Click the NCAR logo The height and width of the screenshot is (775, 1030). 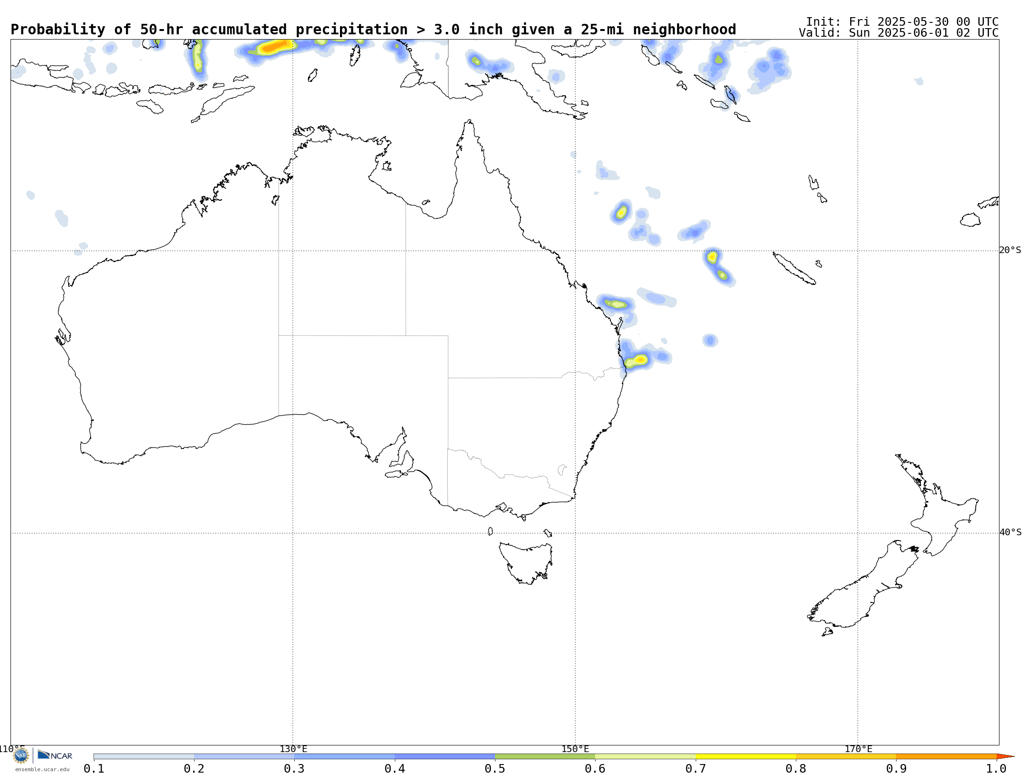(55, 755)
